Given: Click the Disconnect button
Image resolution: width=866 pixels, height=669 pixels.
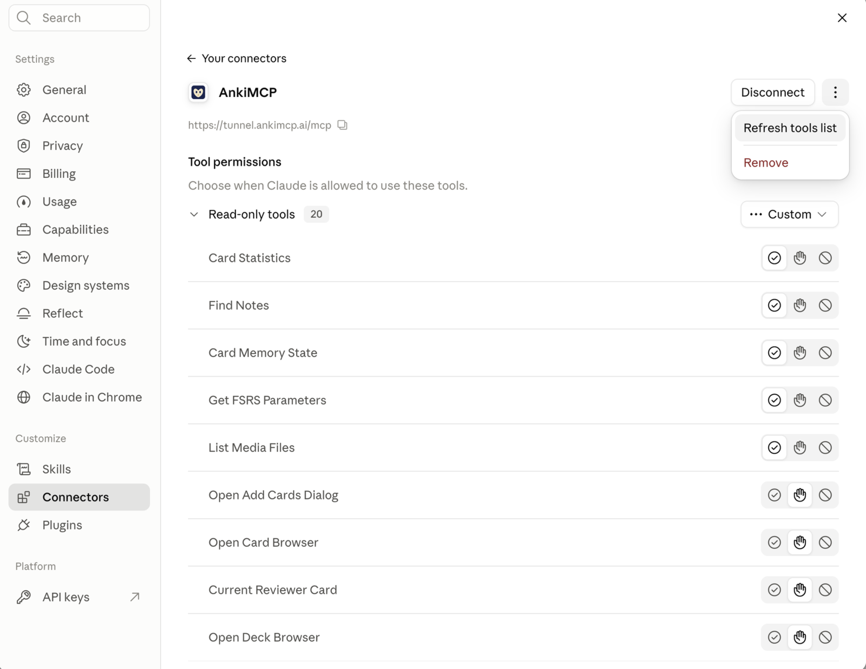Looking at the screenshot, I should pos(772,92).
